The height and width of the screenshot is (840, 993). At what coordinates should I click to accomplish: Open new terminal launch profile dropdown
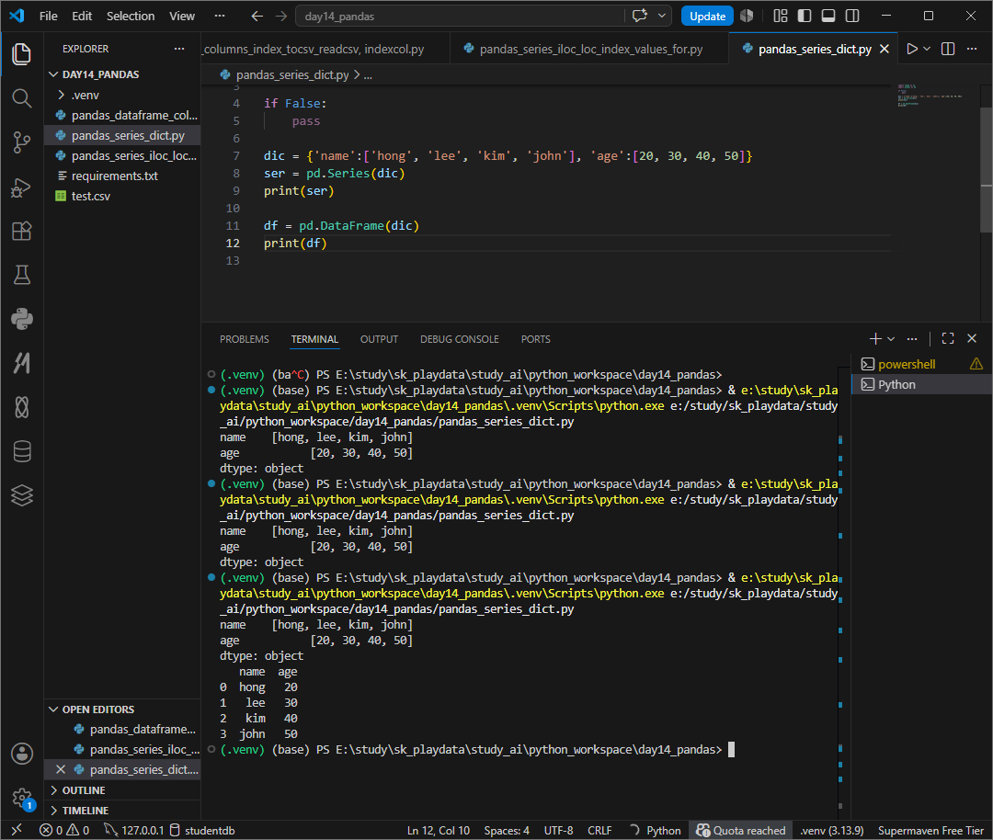891,338
